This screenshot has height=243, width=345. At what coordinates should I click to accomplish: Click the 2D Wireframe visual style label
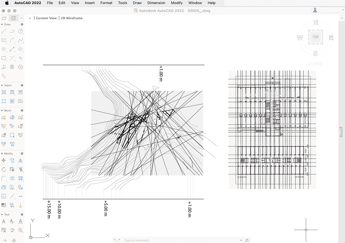[x=72, y=18]
